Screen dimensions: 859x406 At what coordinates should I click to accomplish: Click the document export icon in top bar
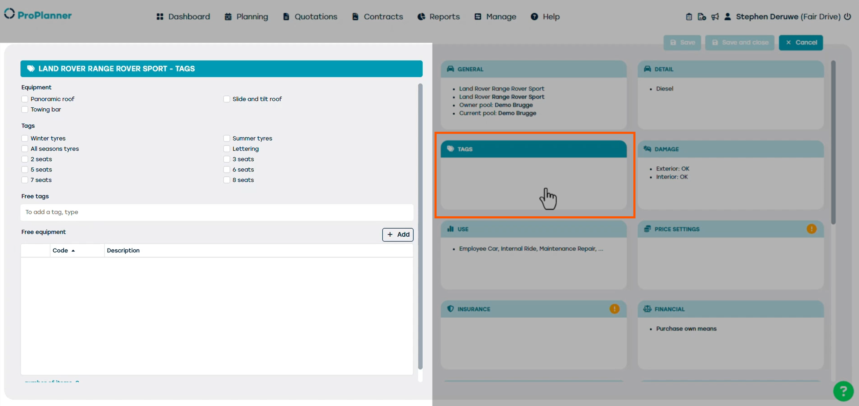click(702, 16)
